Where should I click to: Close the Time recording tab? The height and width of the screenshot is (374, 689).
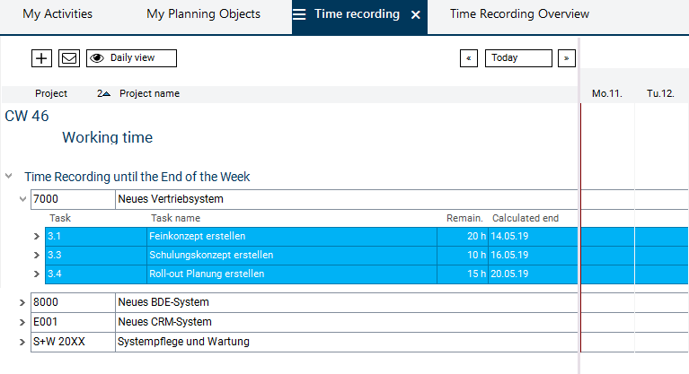415,15
